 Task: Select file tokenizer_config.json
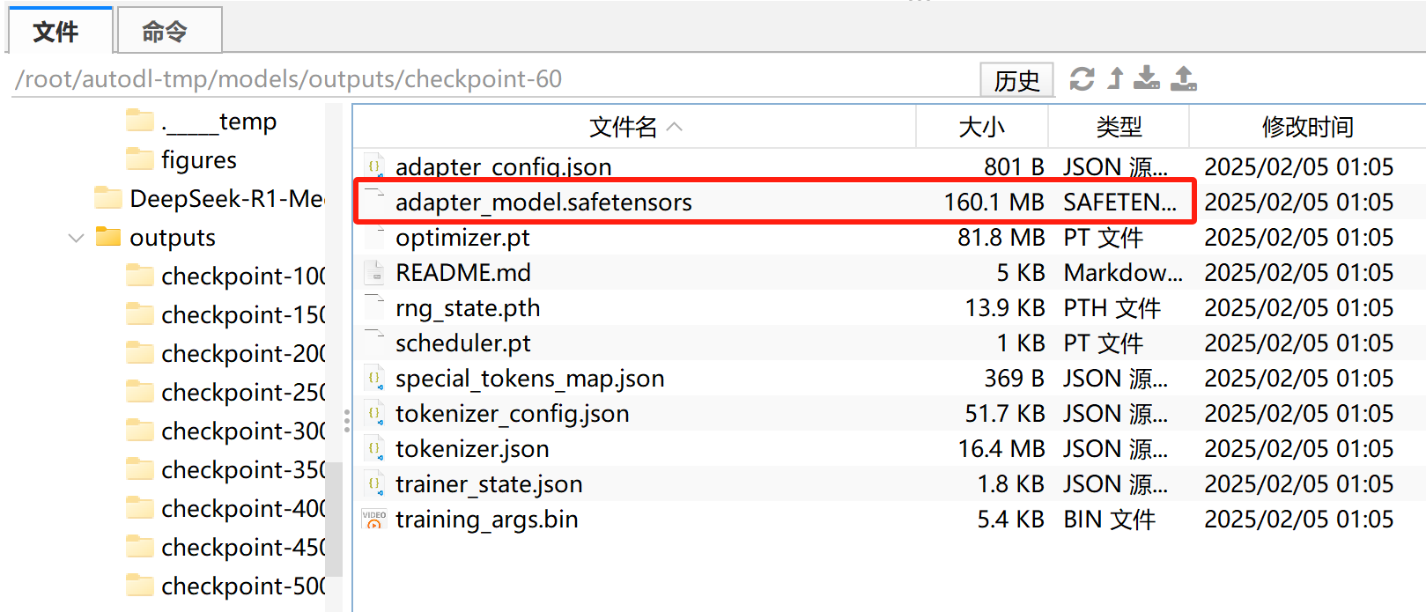tap(513, 414)
